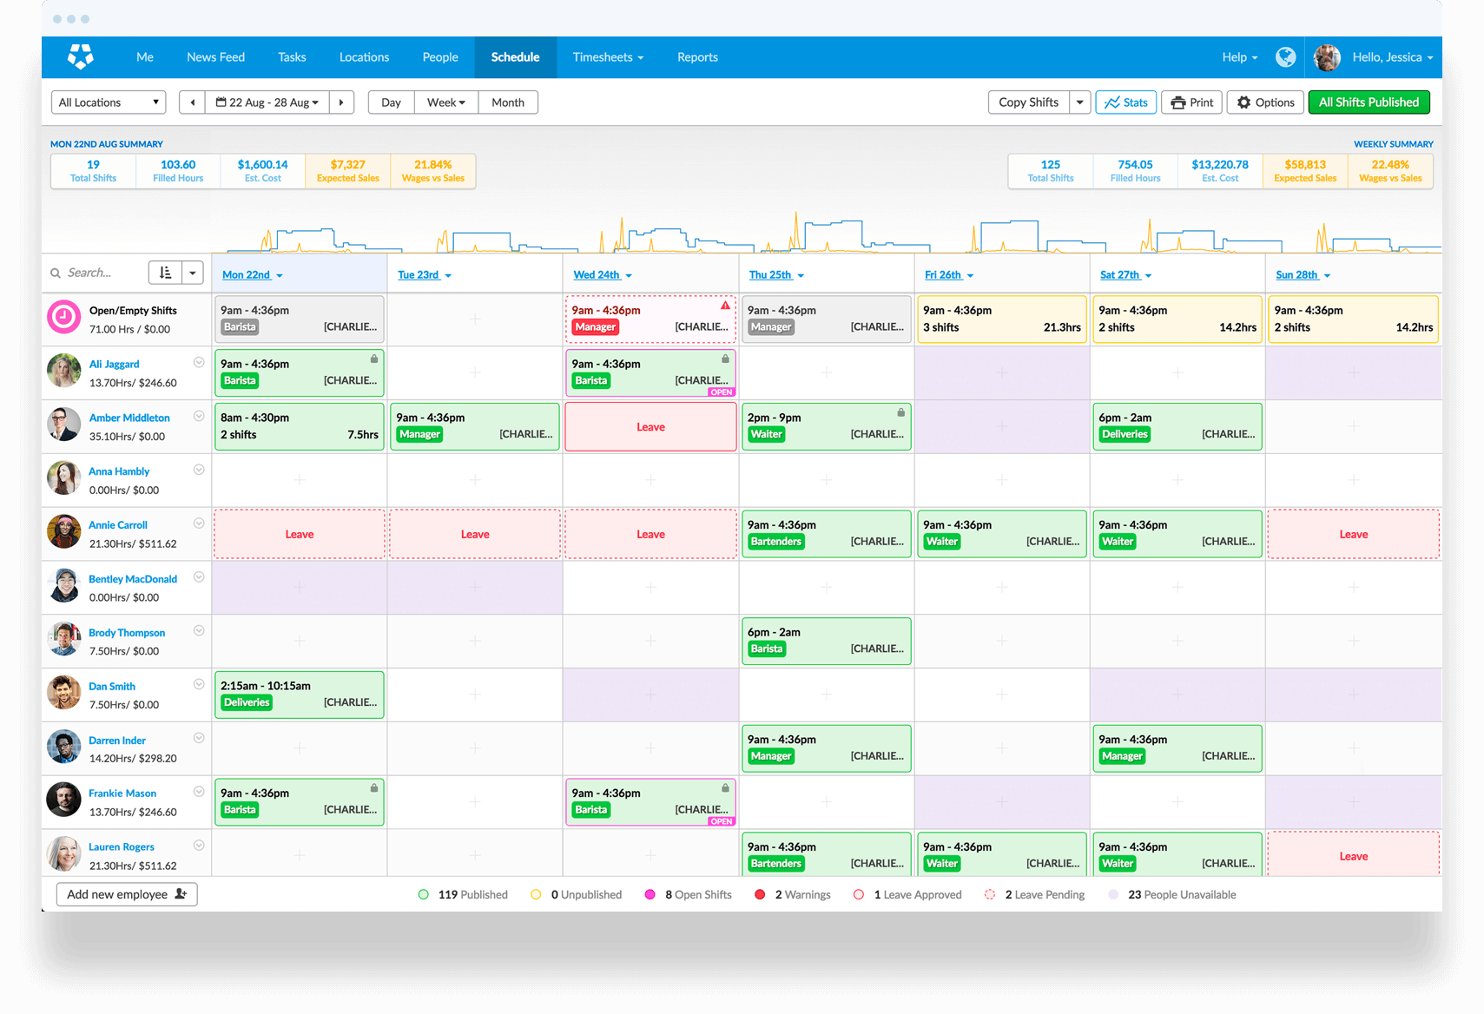Open the Timesheets menu
This screenshot has height=1014, width=1484.
click(x=607, y=57)
